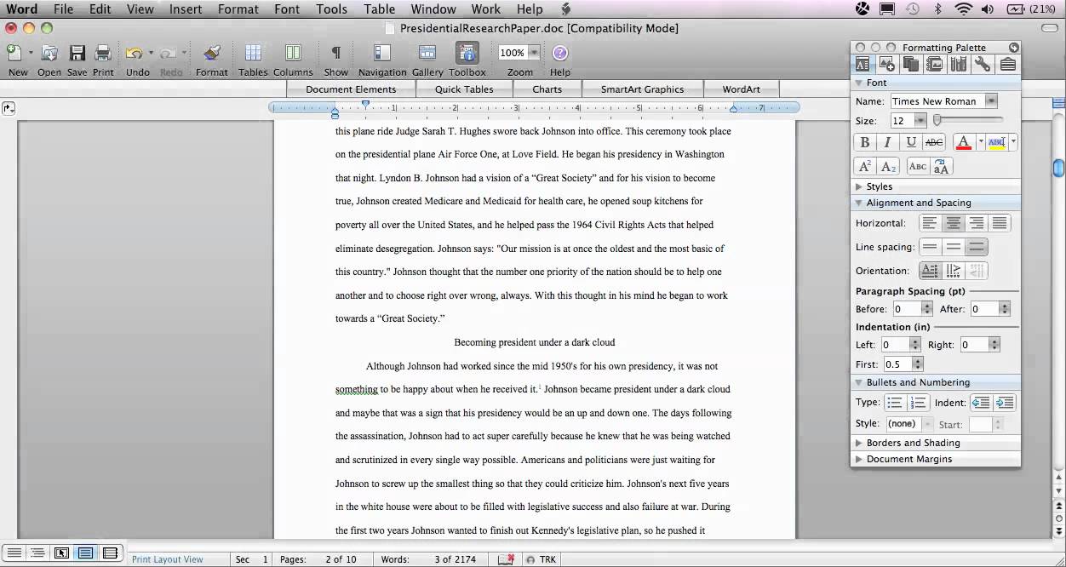
Task: Open the font color dropdown arrow
Action: (x=981, y=142)
